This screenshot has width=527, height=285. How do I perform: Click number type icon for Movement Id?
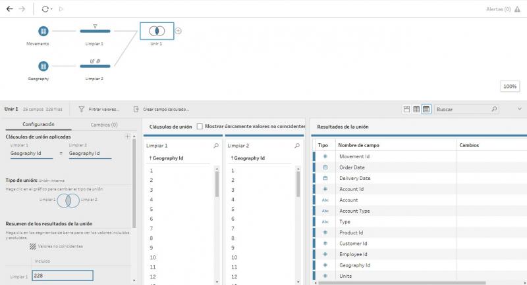click(x=325, y=156)
